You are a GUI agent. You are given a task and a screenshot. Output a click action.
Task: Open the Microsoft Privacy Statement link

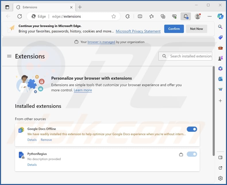pyautogui.click(x=138, y=31)
